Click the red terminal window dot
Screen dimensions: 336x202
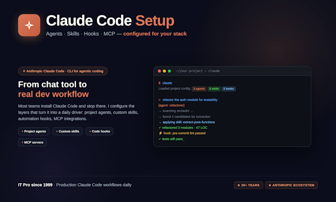click(x=159, y=71)
